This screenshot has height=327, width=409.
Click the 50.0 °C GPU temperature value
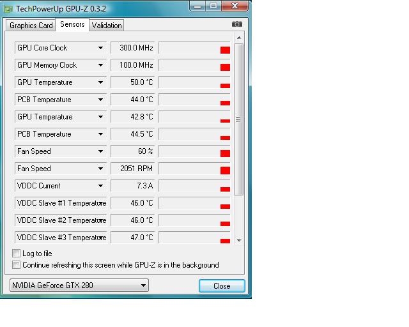click(132, 82)
